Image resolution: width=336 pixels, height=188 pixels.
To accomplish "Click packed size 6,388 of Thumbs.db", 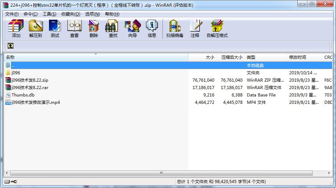I will coord(237,95).
